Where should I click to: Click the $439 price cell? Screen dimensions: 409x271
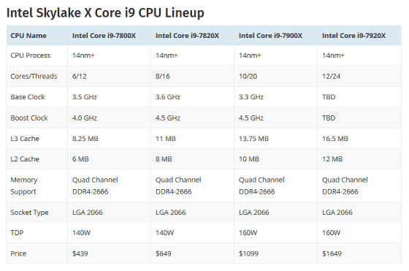[x=80, y=253]
